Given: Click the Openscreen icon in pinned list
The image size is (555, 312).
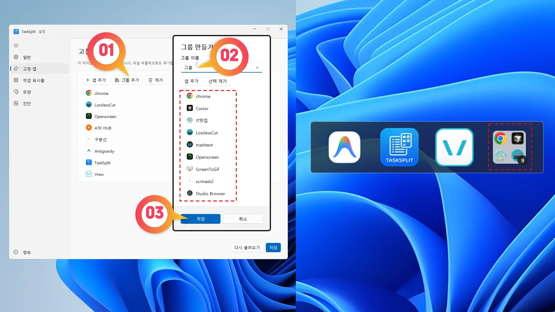Looking at the screenshot, I should 89,116.
